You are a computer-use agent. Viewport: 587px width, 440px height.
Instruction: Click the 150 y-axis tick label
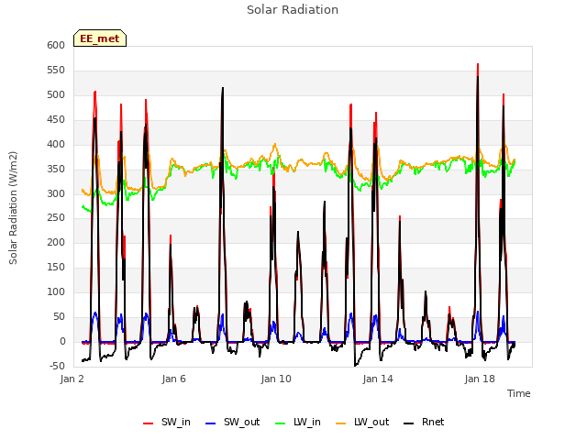[56, 267]
